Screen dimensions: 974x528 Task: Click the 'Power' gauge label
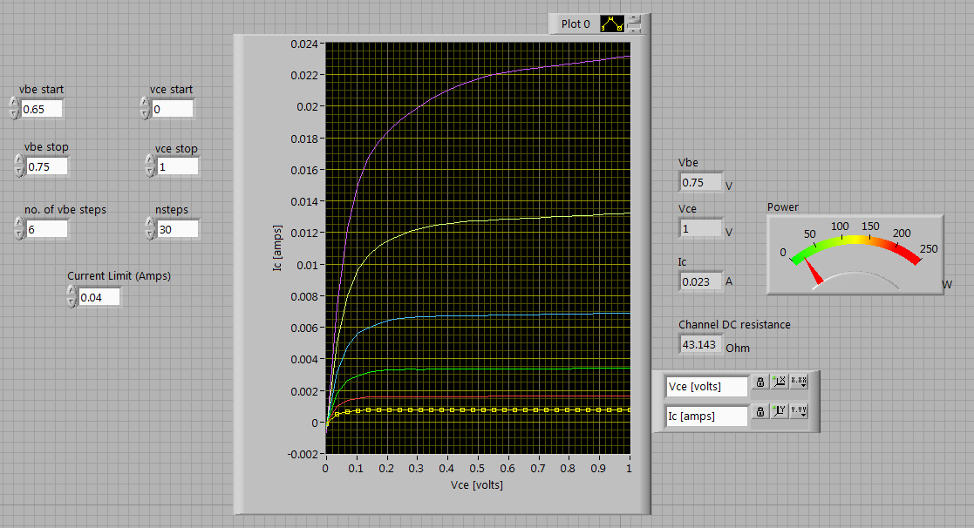(783, 207)
